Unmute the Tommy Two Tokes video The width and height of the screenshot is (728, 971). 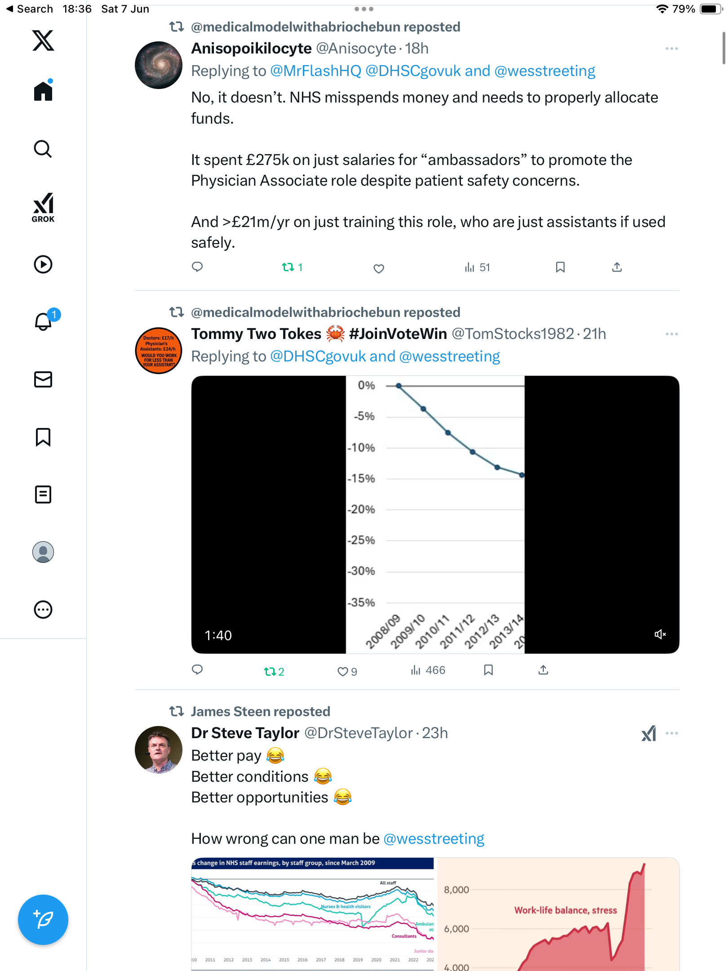coord(660,634)
